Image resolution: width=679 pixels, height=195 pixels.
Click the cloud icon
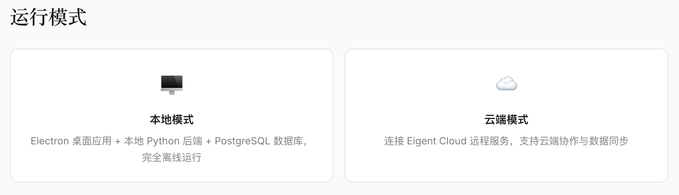click(506, 84)
